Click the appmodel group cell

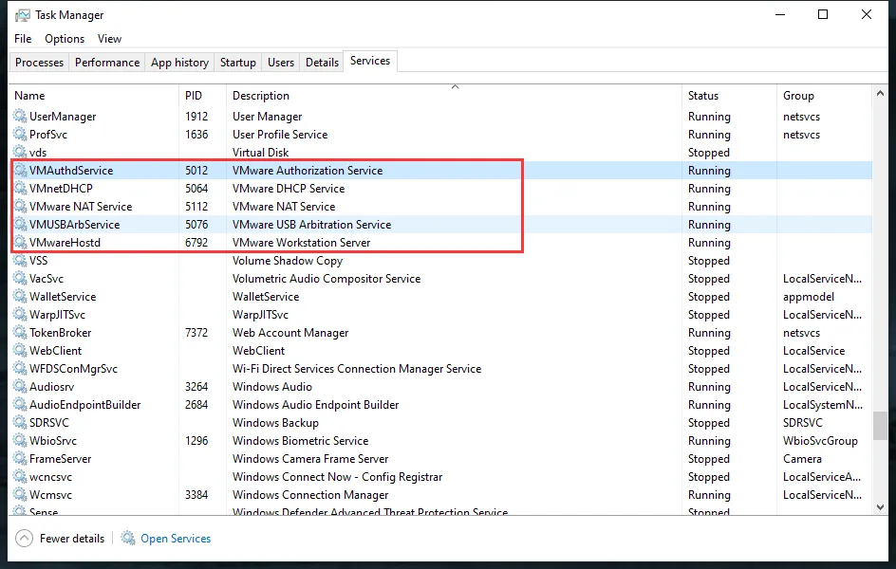pyautogui.click(x=808, y=296)
